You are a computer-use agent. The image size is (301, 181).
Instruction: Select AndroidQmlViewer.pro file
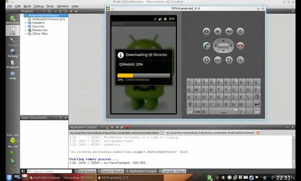click(x=48, y=19)
